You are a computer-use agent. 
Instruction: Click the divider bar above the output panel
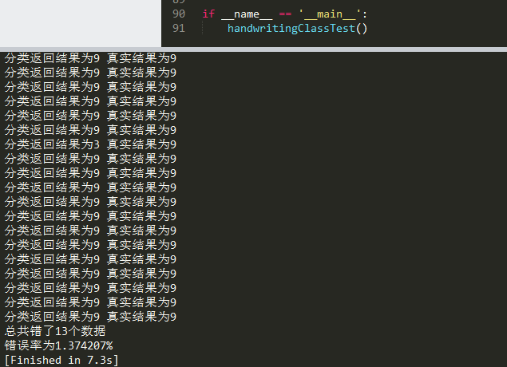254,49
